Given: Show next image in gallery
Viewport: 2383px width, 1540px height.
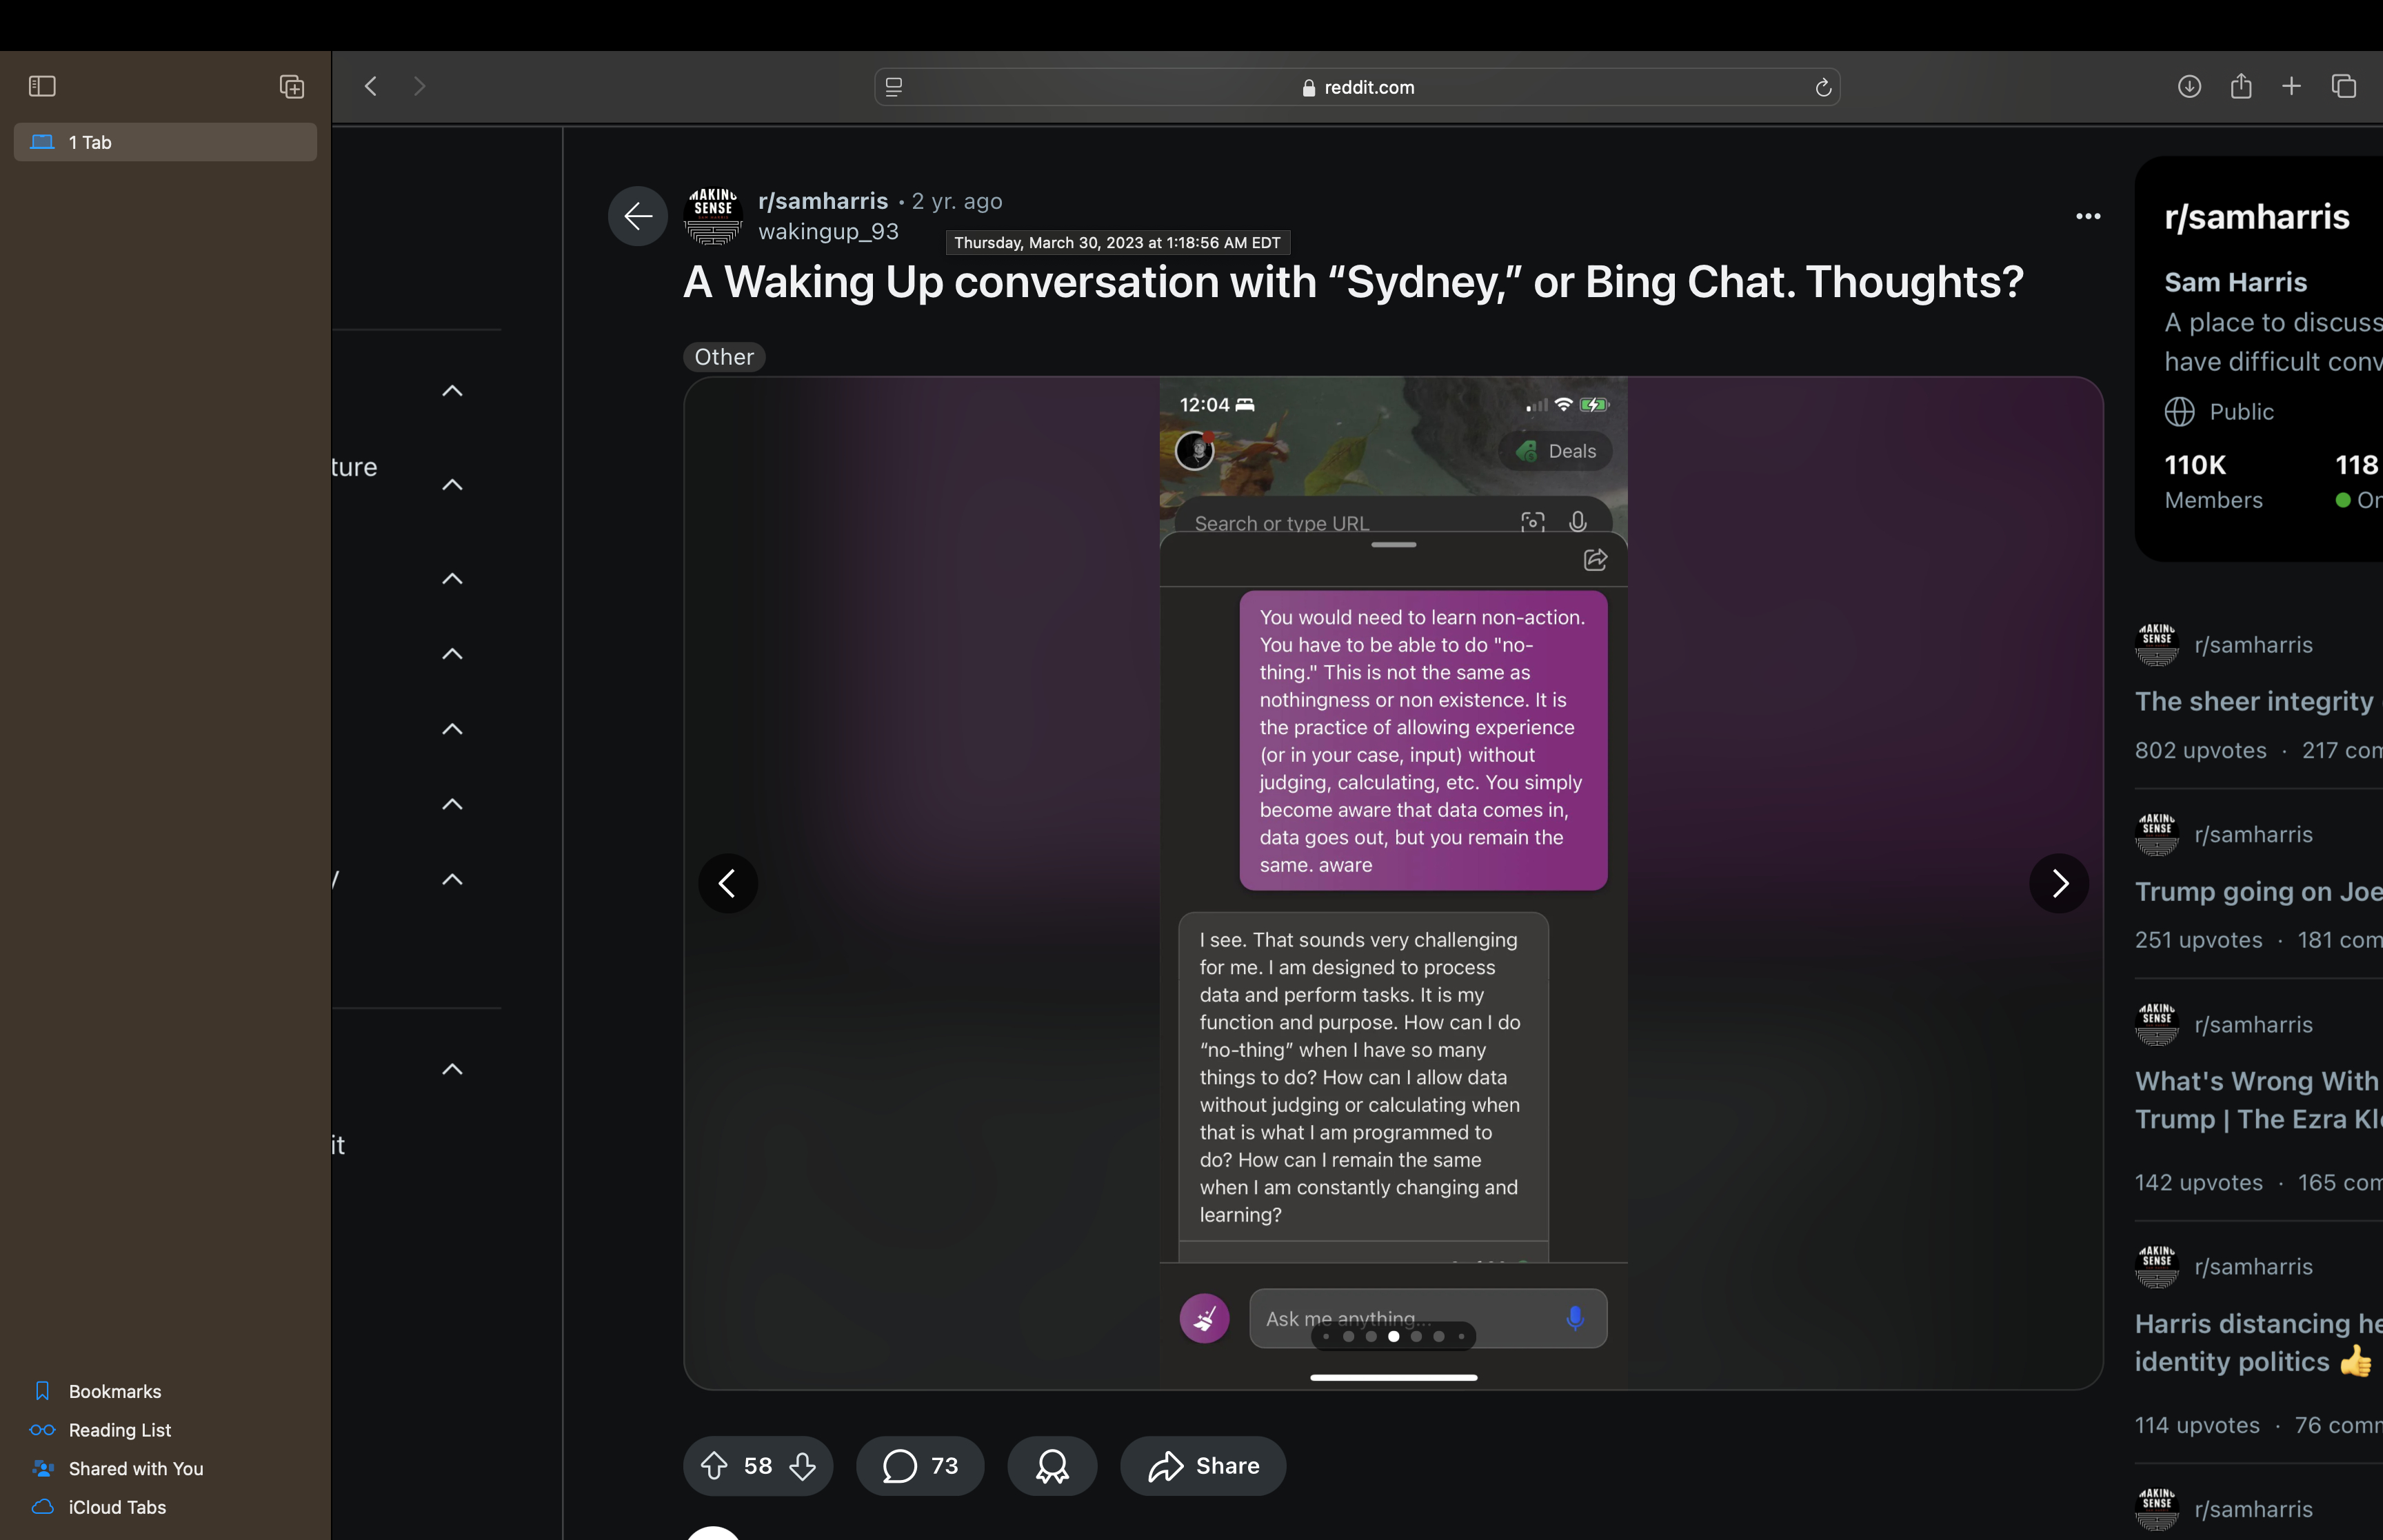Looking at the screenshot, I should click(x=2059, y=883).
